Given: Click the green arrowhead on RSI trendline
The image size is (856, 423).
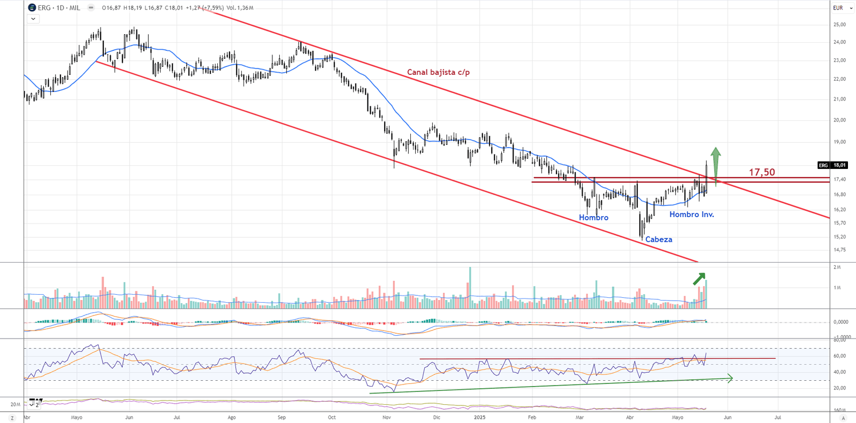Looking at the screenshot, I should (x=729, y=379).
